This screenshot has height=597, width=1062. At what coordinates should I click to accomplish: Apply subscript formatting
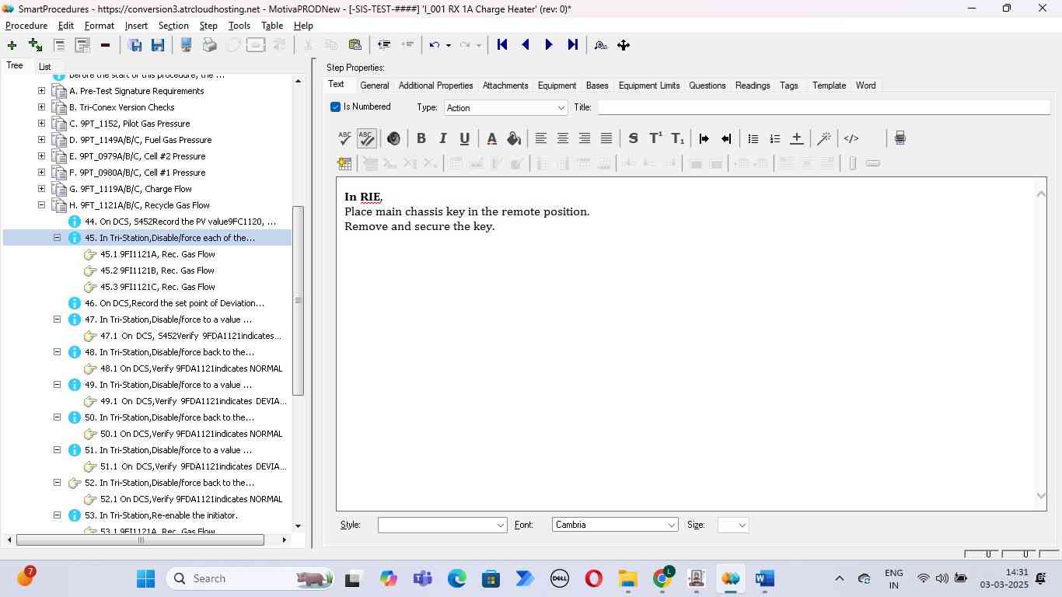(x=677, y=138)
